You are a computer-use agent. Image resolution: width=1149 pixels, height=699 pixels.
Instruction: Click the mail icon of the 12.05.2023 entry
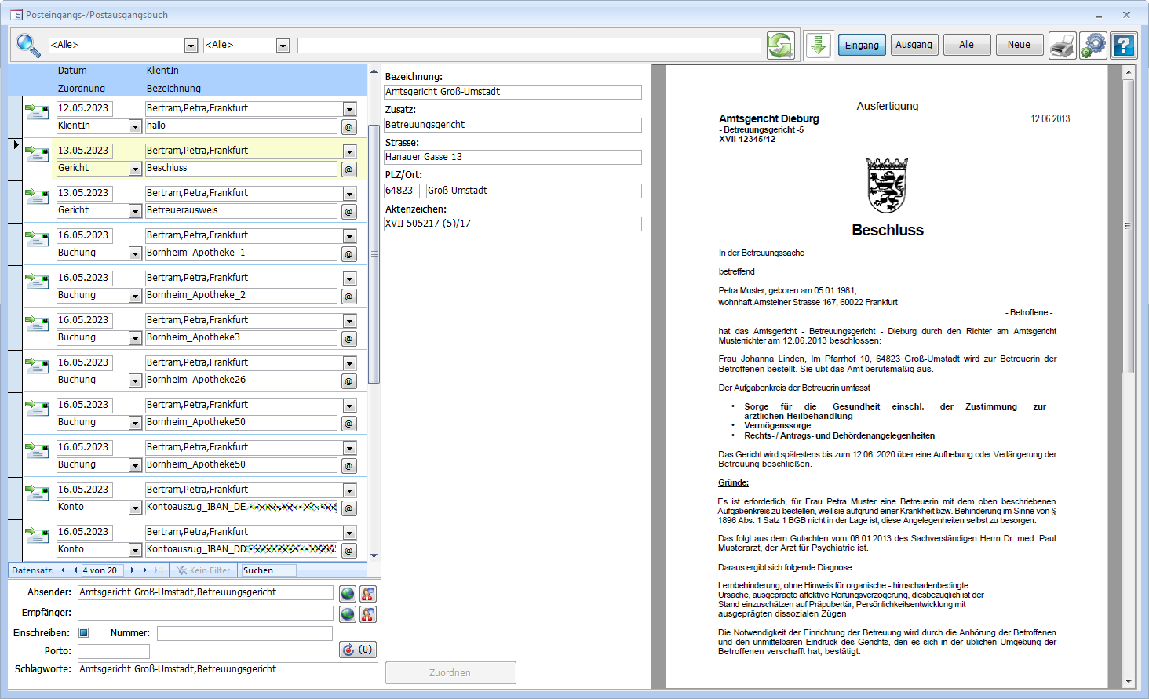37,111
